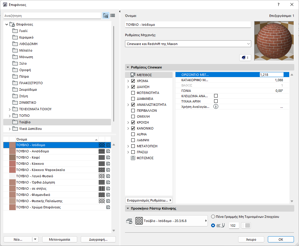The height and width of the screenshot is (246, 299).
Task: Click the Νέο... button
Action: coord(18,239)
